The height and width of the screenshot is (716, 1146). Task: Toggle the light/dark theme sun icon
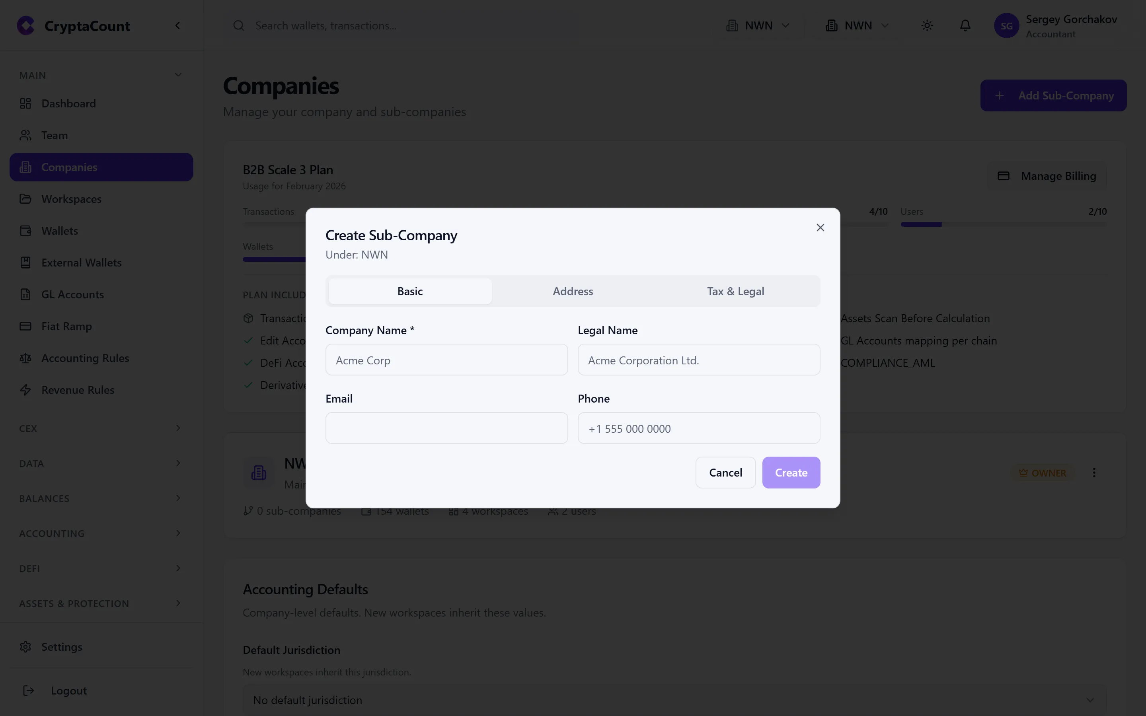pyautogui.click(x=927, y=25)
